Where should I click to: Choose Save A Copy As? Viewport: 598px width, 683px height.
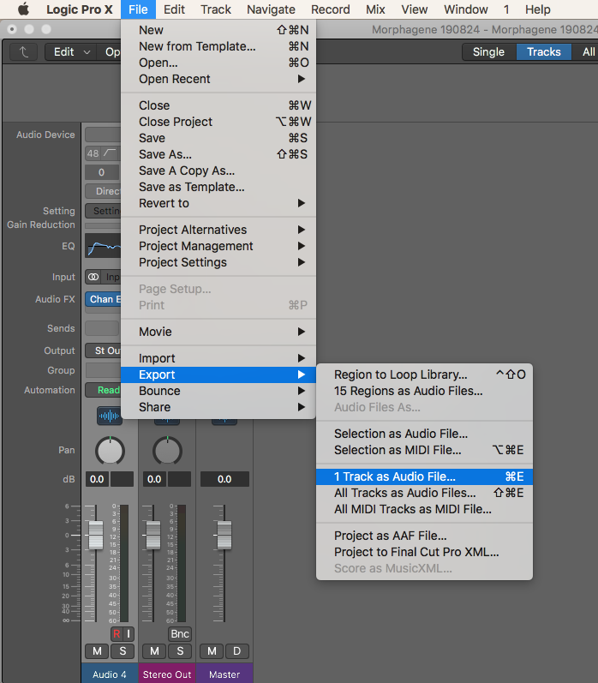pyautogui.click(x=218, y=171)
